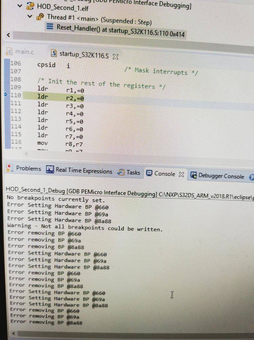Click the S file icon on startup tab
254x340 pixels.
coord(54,53)
